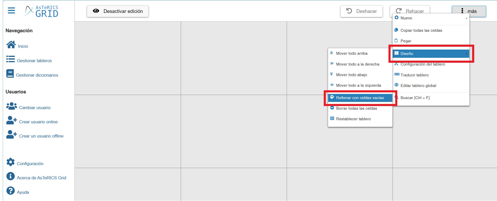
Task: Open Gestionar tableros link
Action: coord(34,61)
